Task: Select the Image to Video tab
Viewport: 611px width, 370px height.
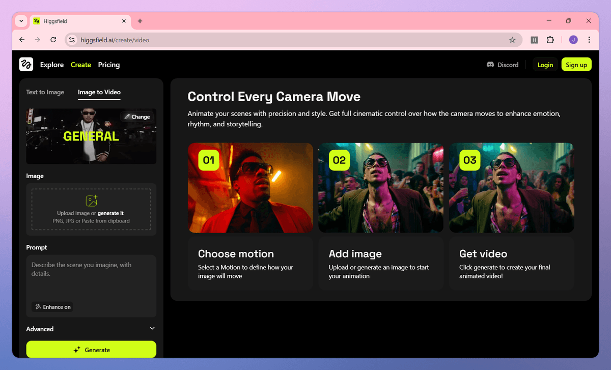Action: click(99, 92)
